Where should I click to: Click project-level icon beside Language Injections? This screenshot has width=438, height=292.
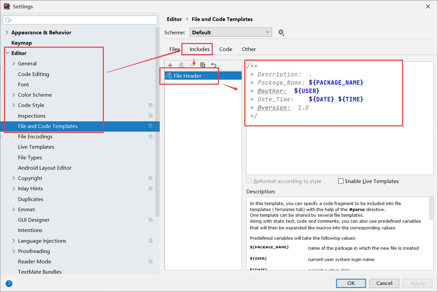151,241
